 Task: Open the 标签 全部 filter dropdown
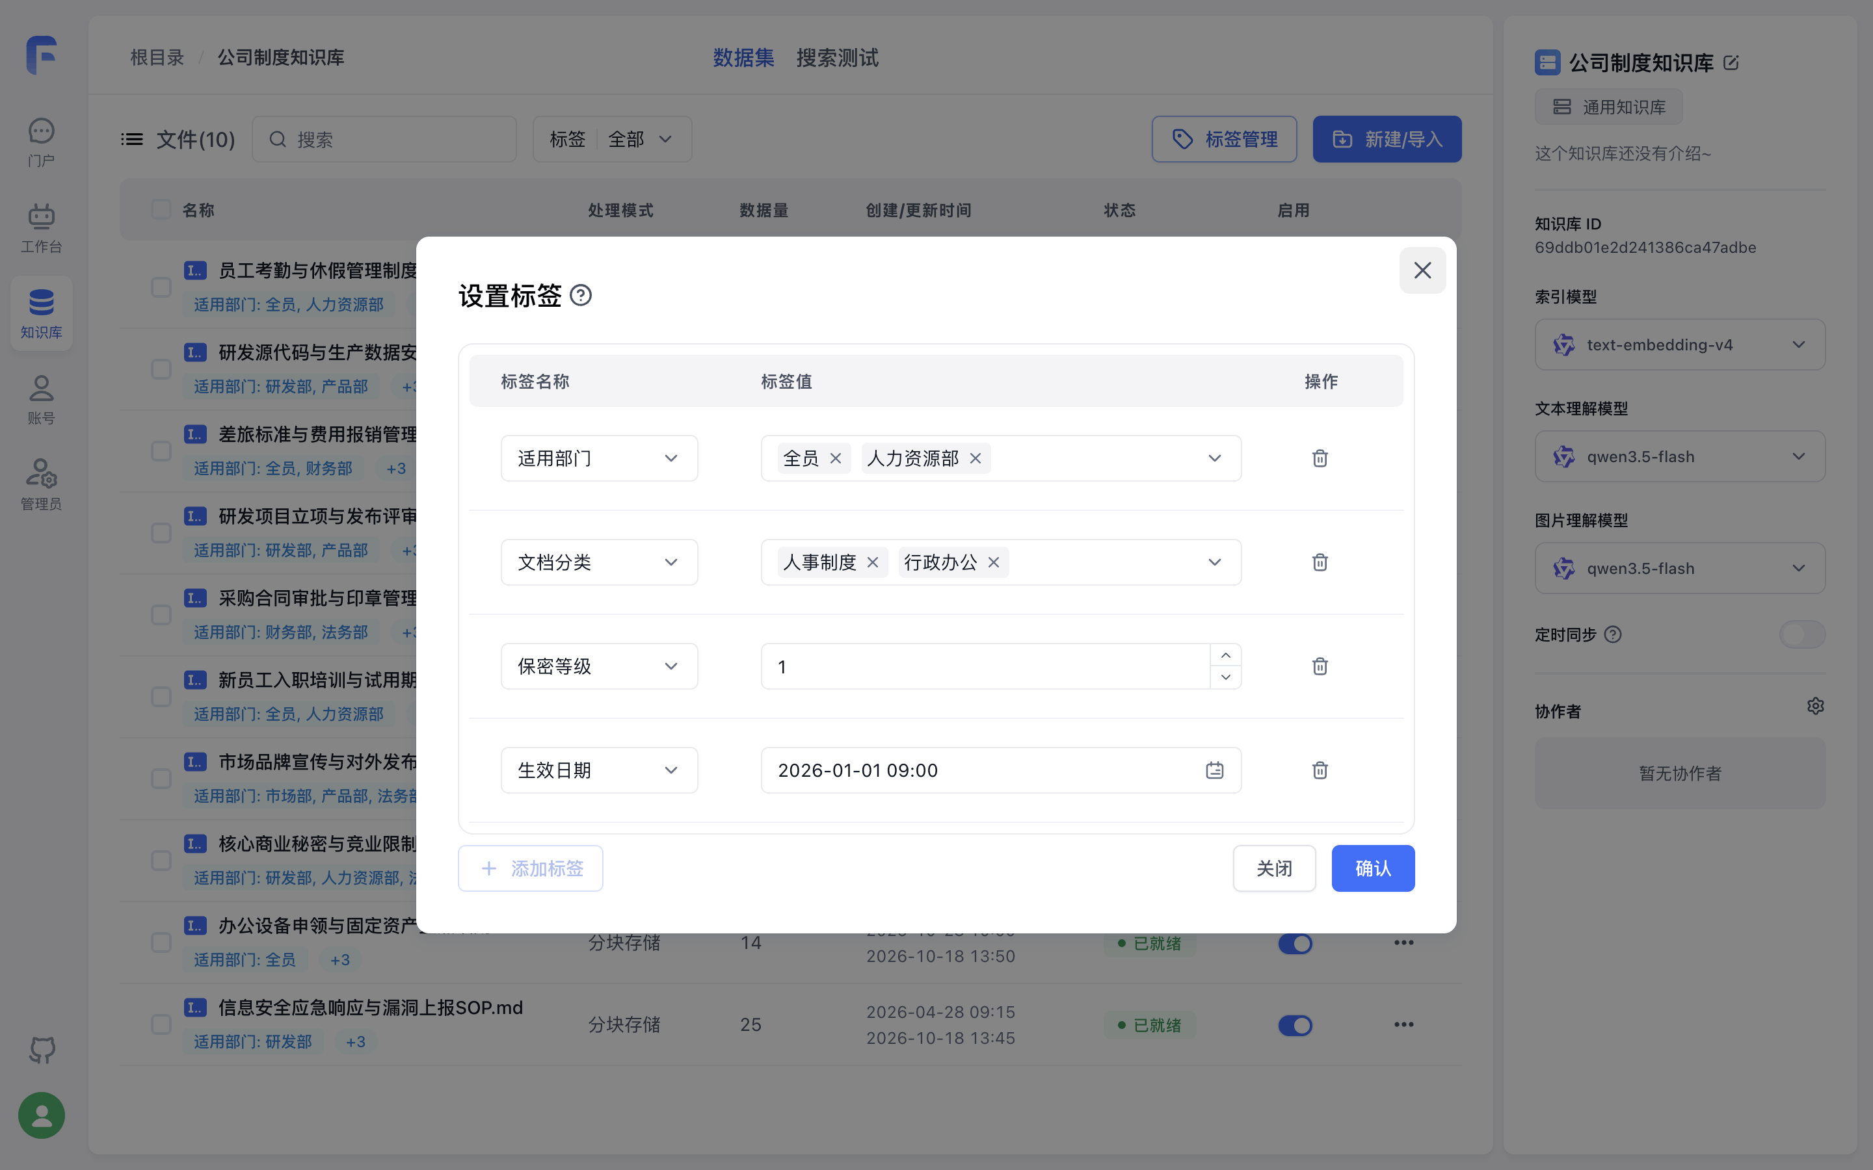[612, 139]
